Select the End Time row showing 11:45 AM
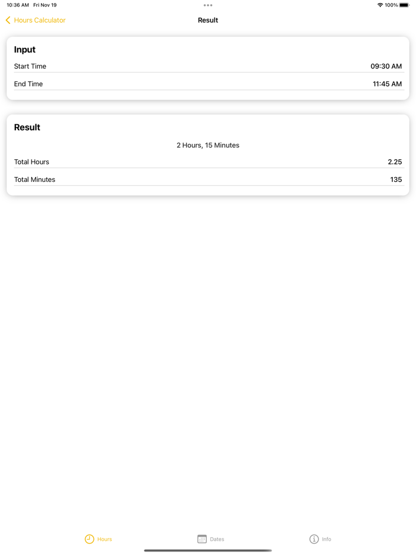 (x=208, y=84)
